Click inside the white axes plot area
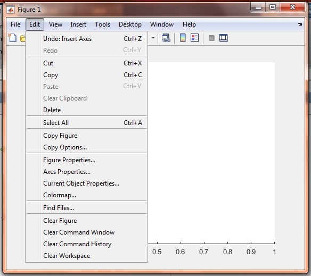311x276 pixels. [211, 153]
